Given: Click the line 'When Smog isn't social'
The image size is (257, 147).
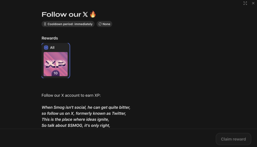Looking at the screenshot, I should click(x=86, y=107).
